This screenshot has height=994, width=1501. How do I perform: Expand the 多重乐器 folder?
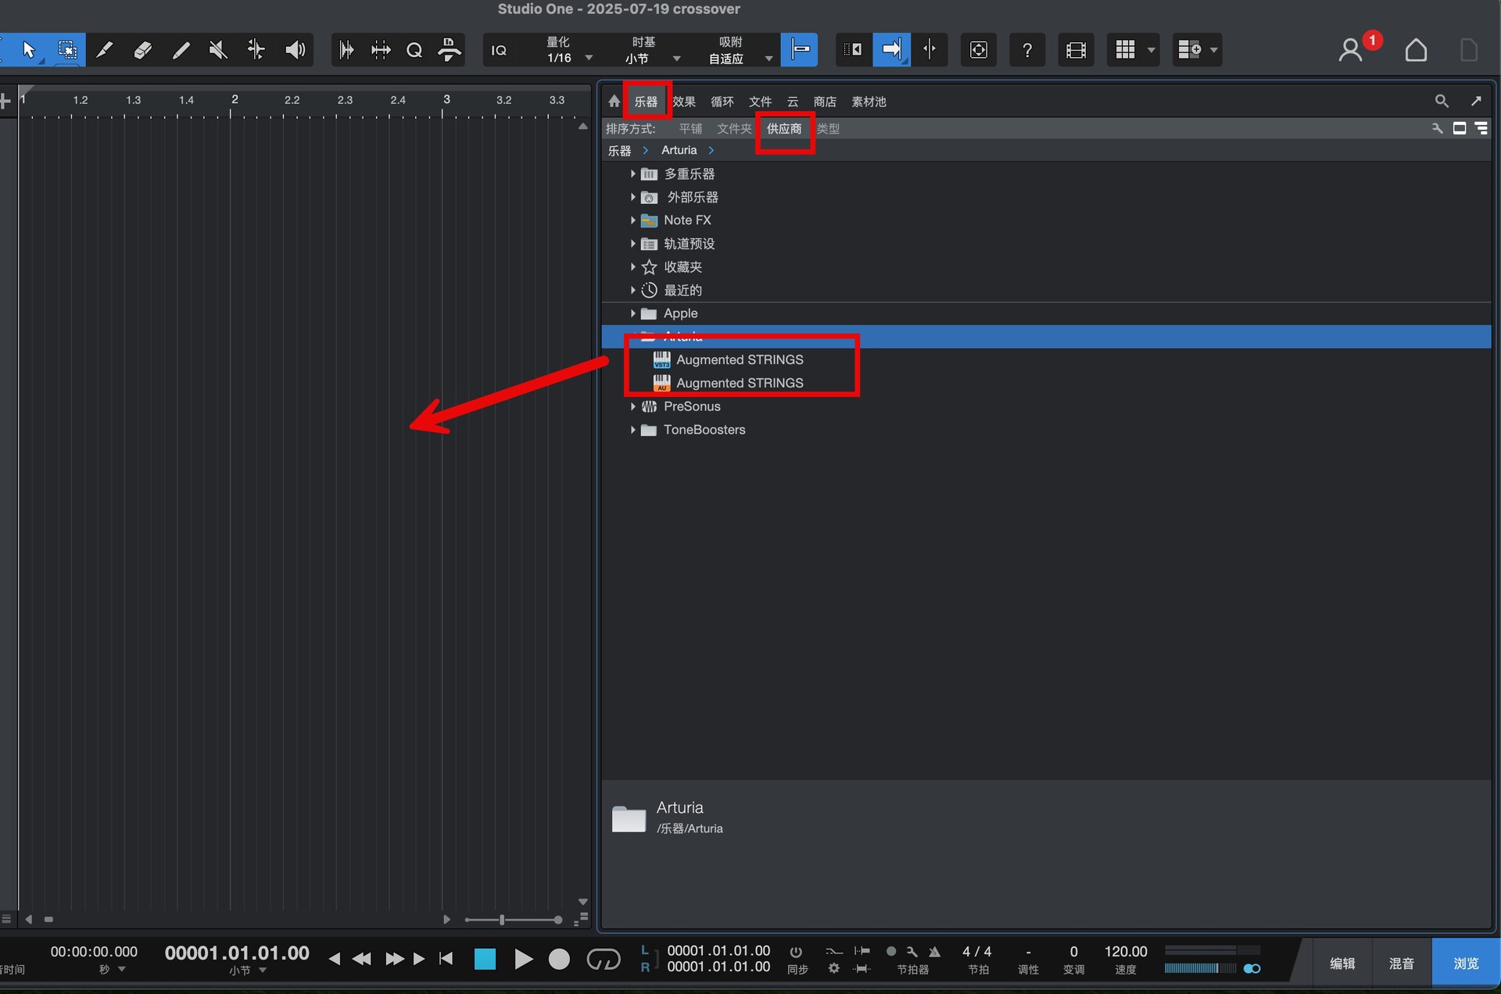tap(632, 173)
